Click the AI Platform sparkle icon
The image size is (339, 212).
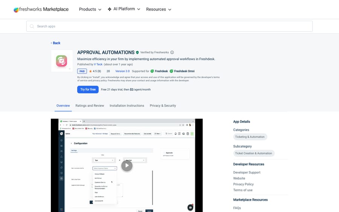click(x=110, y=9)
